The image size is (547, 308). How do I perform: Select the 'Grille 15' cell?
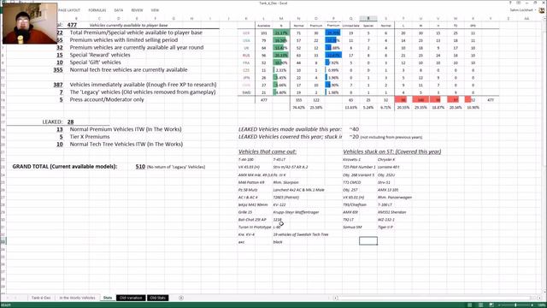point(245,212)
